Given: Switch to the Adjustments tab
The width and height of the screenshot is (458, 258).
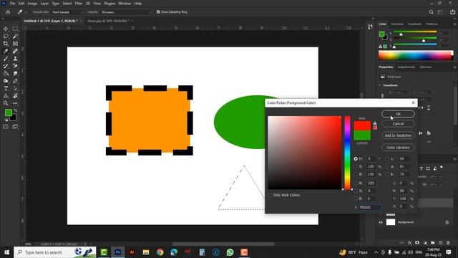Looking at the screenshot, I should [x=406, y=67].
